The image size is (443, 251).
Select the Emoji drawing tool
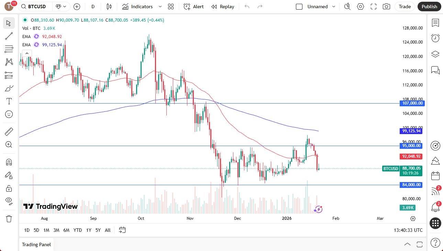(x=9, y=114)
